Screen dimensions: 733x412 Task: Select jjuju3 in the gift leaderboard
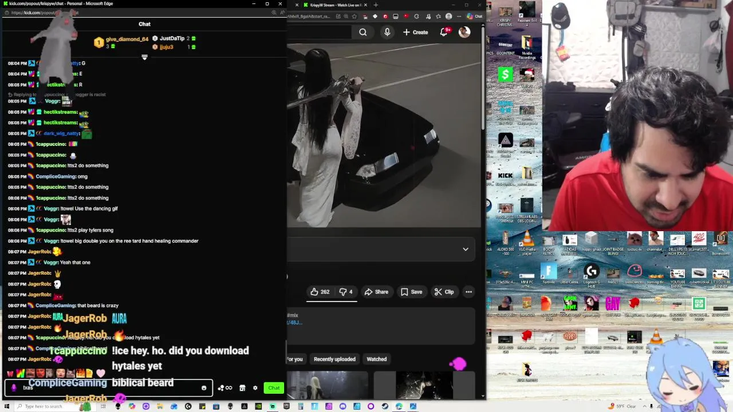pyautogui.click(x=166, y=47)
